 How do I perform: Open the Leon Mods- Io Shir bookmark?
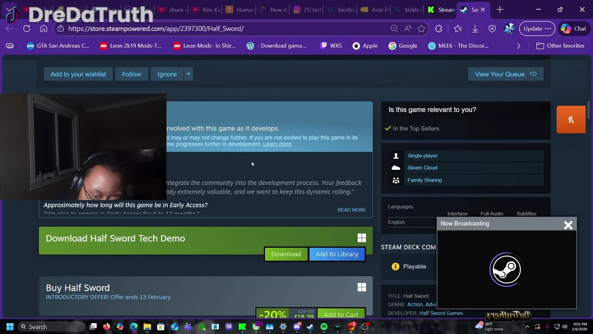coord(204,45)
